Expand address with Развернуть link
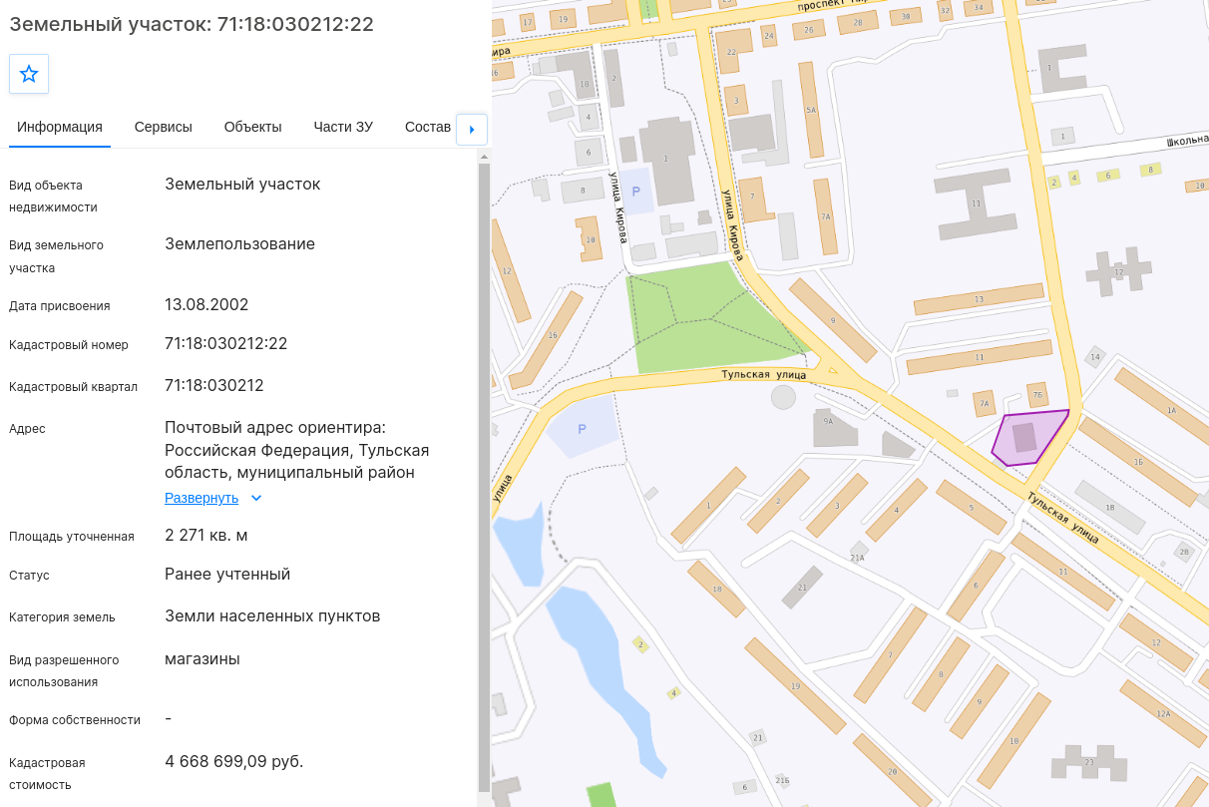1209x807 pixels. tap(201, 498)
